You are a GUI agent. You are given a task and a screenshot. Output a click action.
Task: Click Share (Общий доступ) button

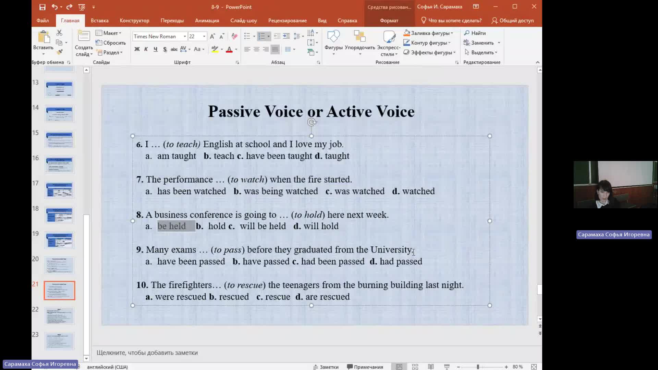coord(513,21)
